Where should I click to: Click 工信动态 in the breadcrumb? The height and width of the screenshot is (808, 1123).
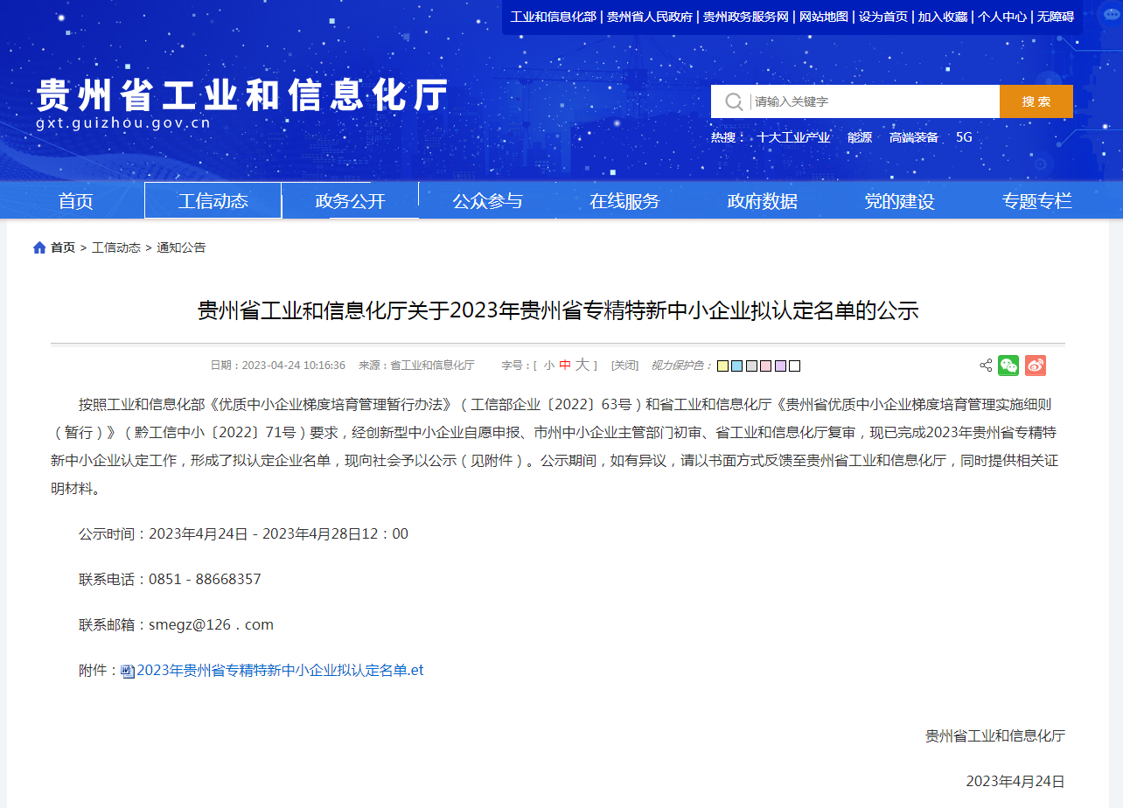(116, 247)
